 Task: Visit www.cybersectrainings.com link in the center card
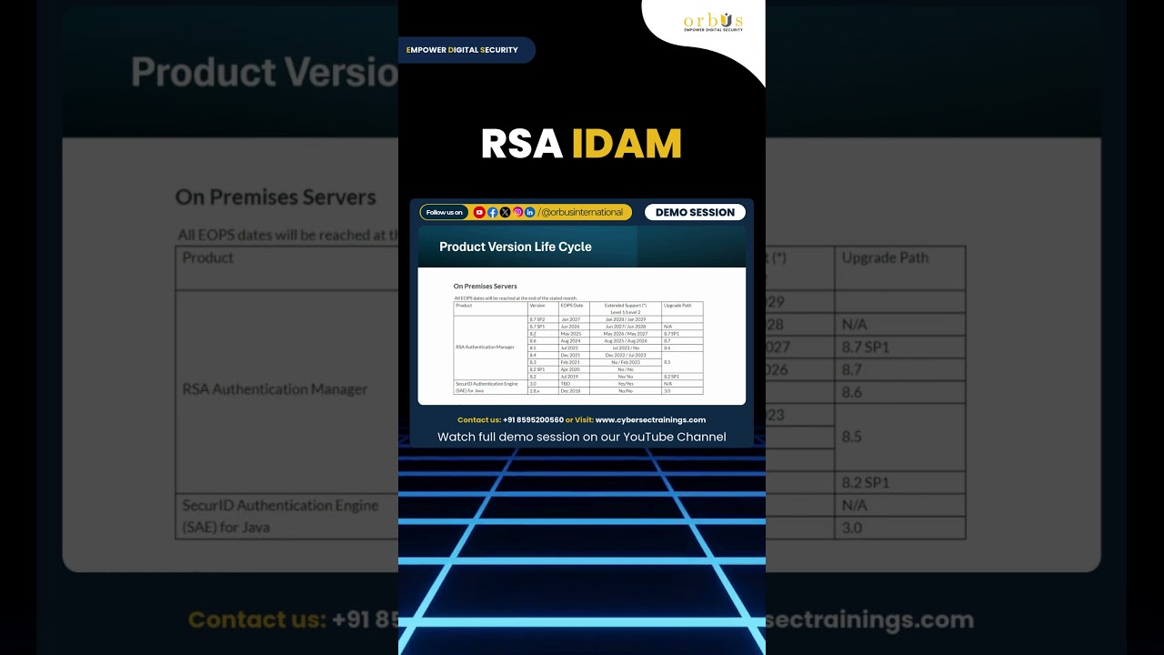(650, 420)
